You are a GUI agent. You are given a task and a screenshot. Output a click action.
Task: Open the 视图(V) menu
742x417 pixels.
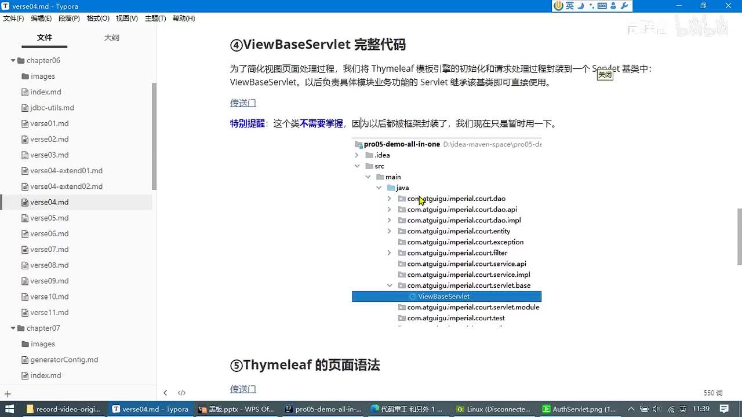(x=127, y=19)
